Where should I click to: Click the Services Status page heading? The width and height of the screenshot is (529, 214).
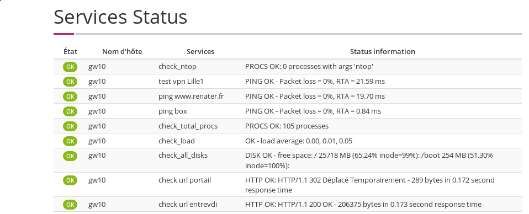[x=120, y=17]
